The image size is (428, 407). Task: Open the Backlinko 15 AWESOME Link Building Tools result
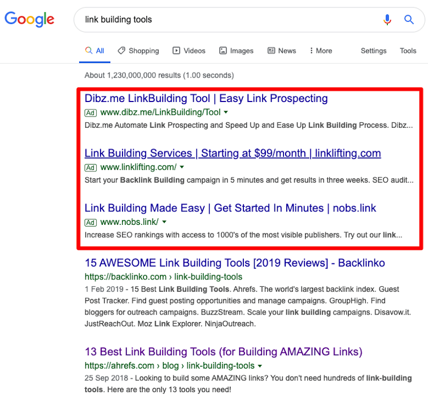(x=235, y=263)
